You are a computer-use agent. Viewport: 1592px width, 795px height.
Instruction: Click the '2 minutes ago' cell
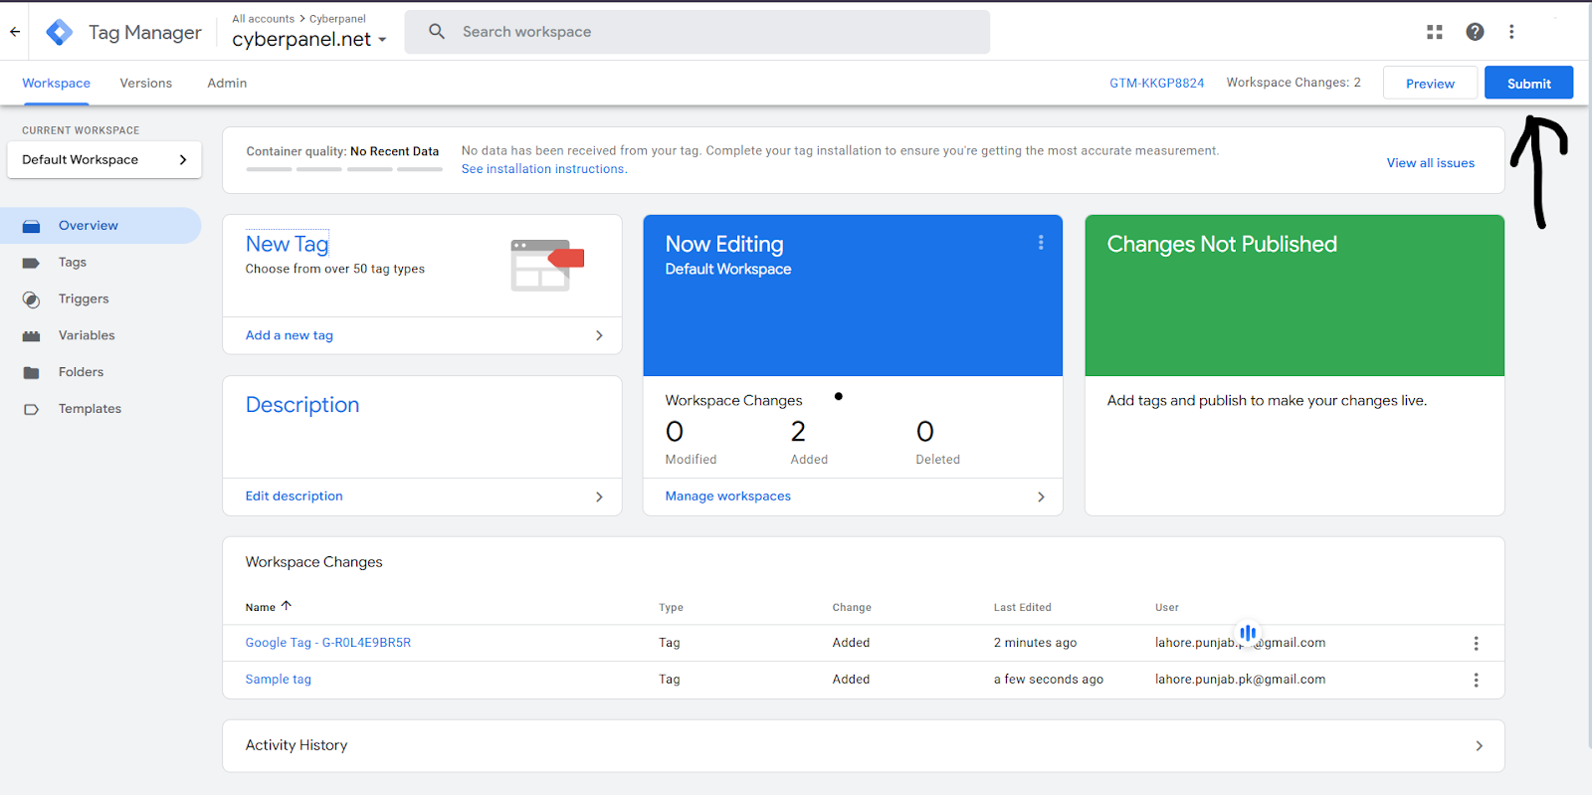point(1035,643)
